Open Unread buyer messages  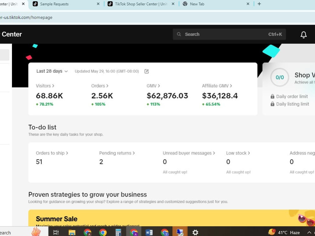click(x=189, y=153)
